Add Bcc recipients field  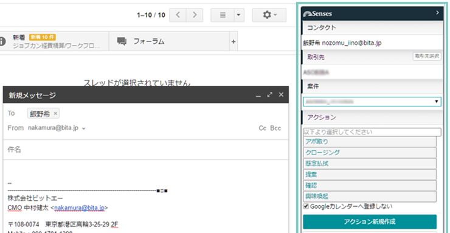click(x=275, y=128)
